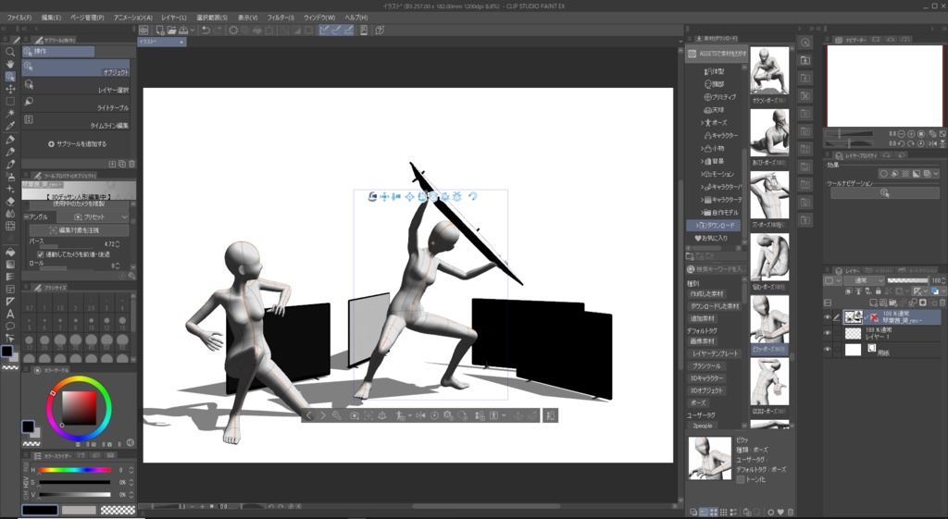Click ダウンロードした素材 tag filter

[x=715, y=306]
